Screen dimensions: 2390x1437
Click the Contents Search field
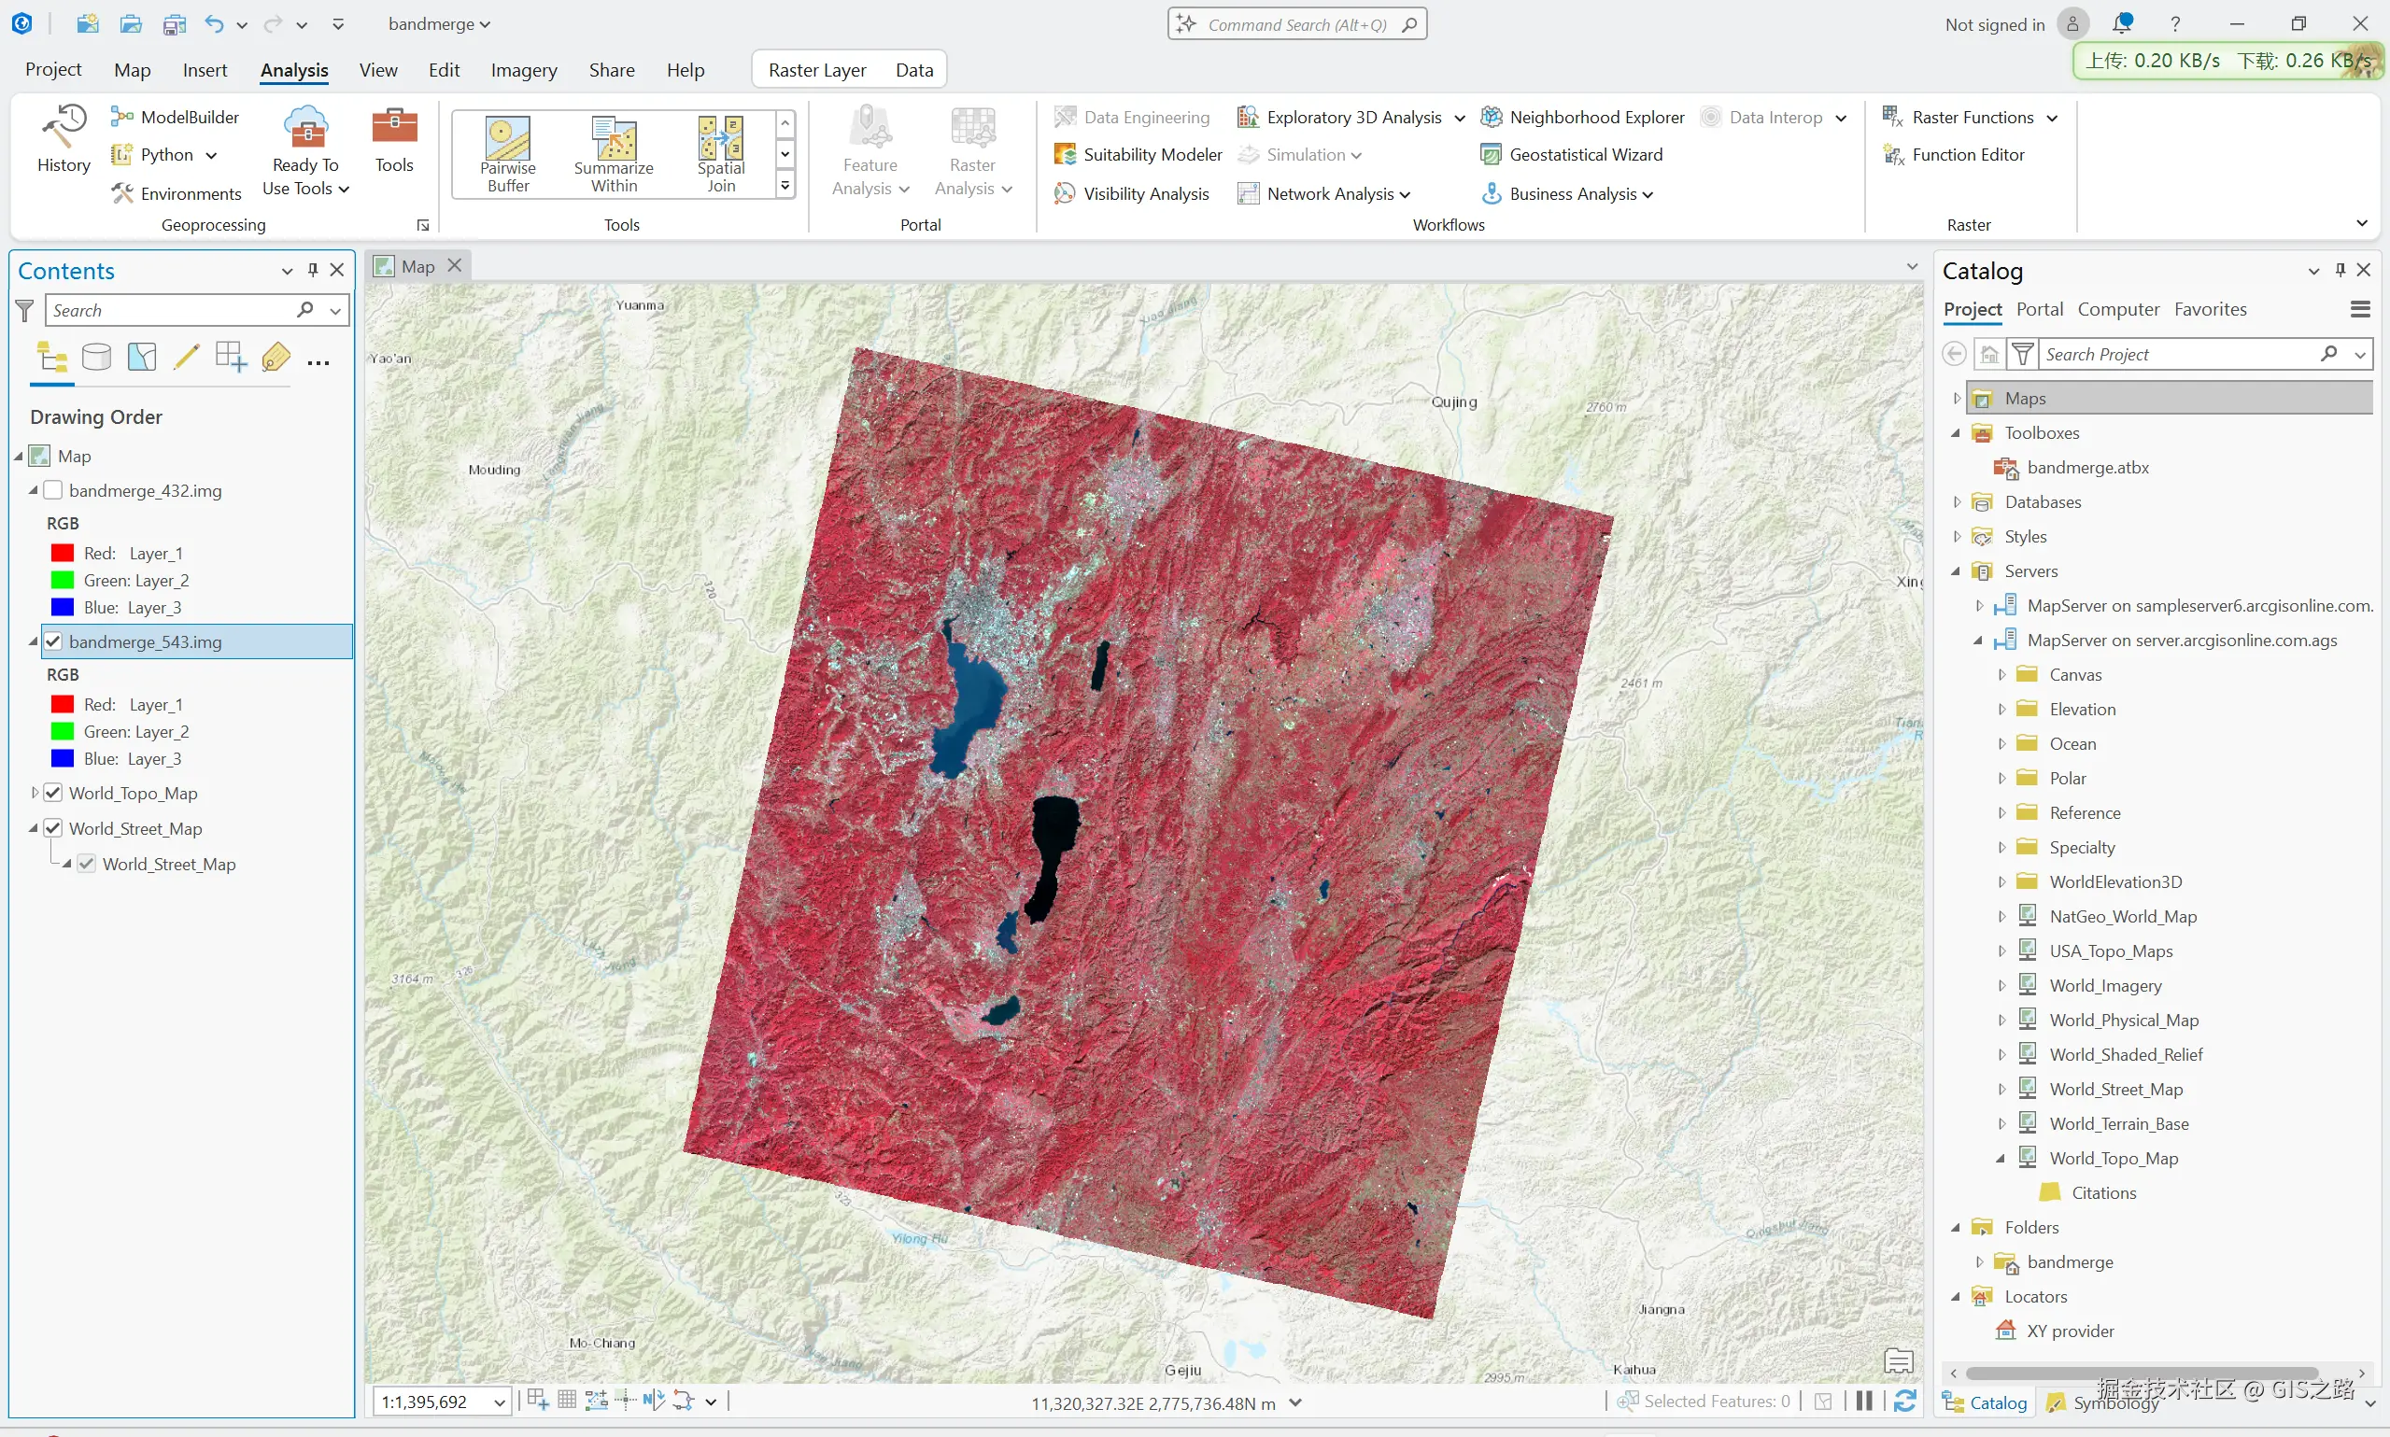[x=172, y=311]
